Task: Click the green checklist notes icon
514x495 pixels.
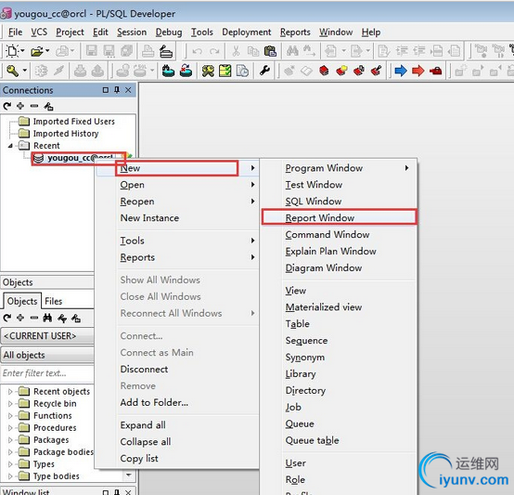Action: pos(225,71)
